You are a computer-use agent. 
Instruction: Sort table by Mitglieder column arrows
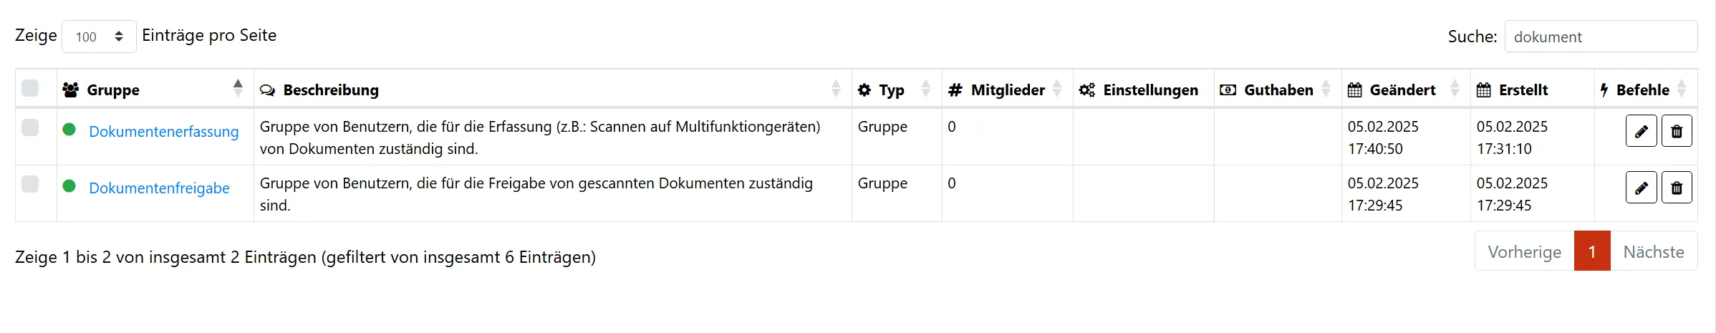pos(1057,90)
